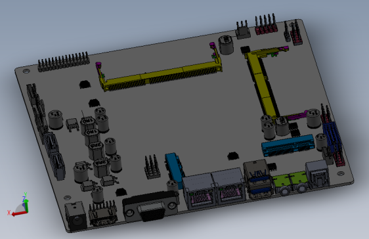
Task: Click the long black pin header at top left
Action: coord(64,62)
